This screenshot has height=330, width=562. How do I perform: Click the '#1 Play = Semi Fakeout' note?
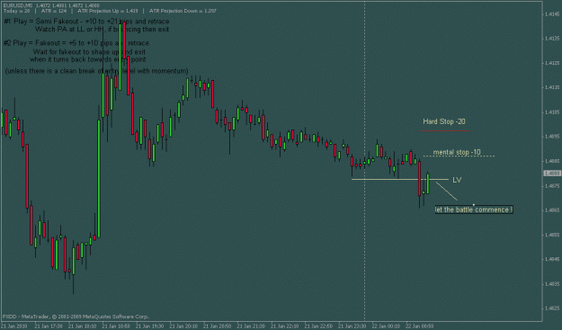coord(86,22)
